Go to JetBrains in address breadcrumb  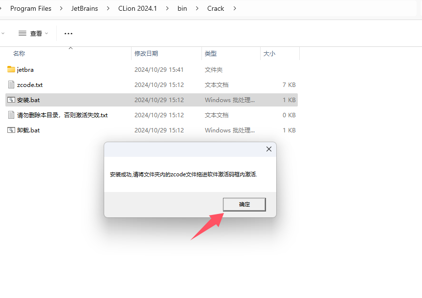pyautogui.click(x=85, y=9)
